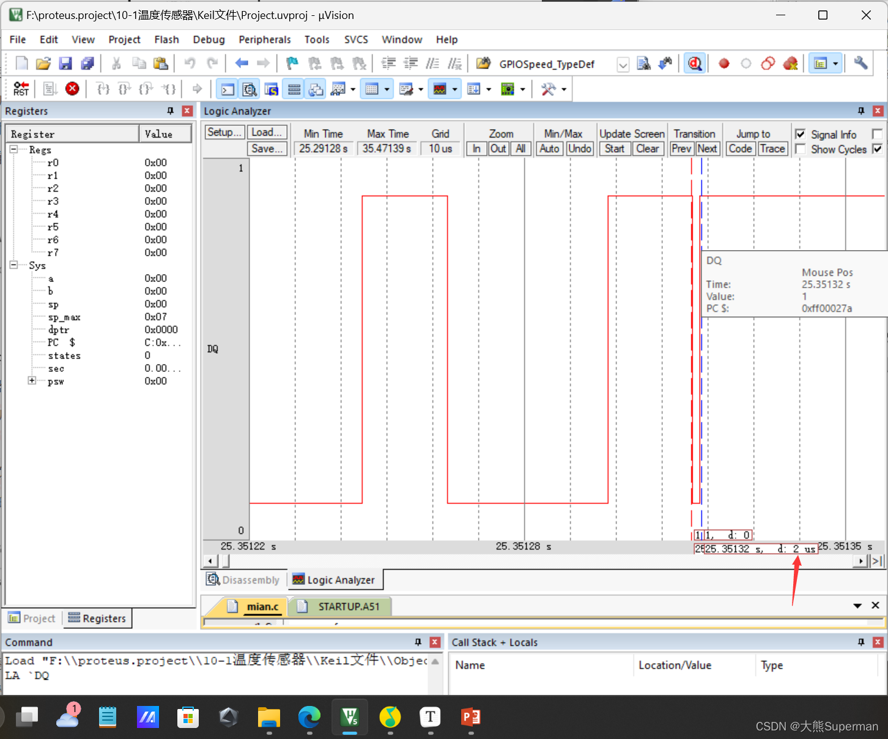Collapse the Regs group in Registers
Screen dimensions: 888x739
(13, 149)
